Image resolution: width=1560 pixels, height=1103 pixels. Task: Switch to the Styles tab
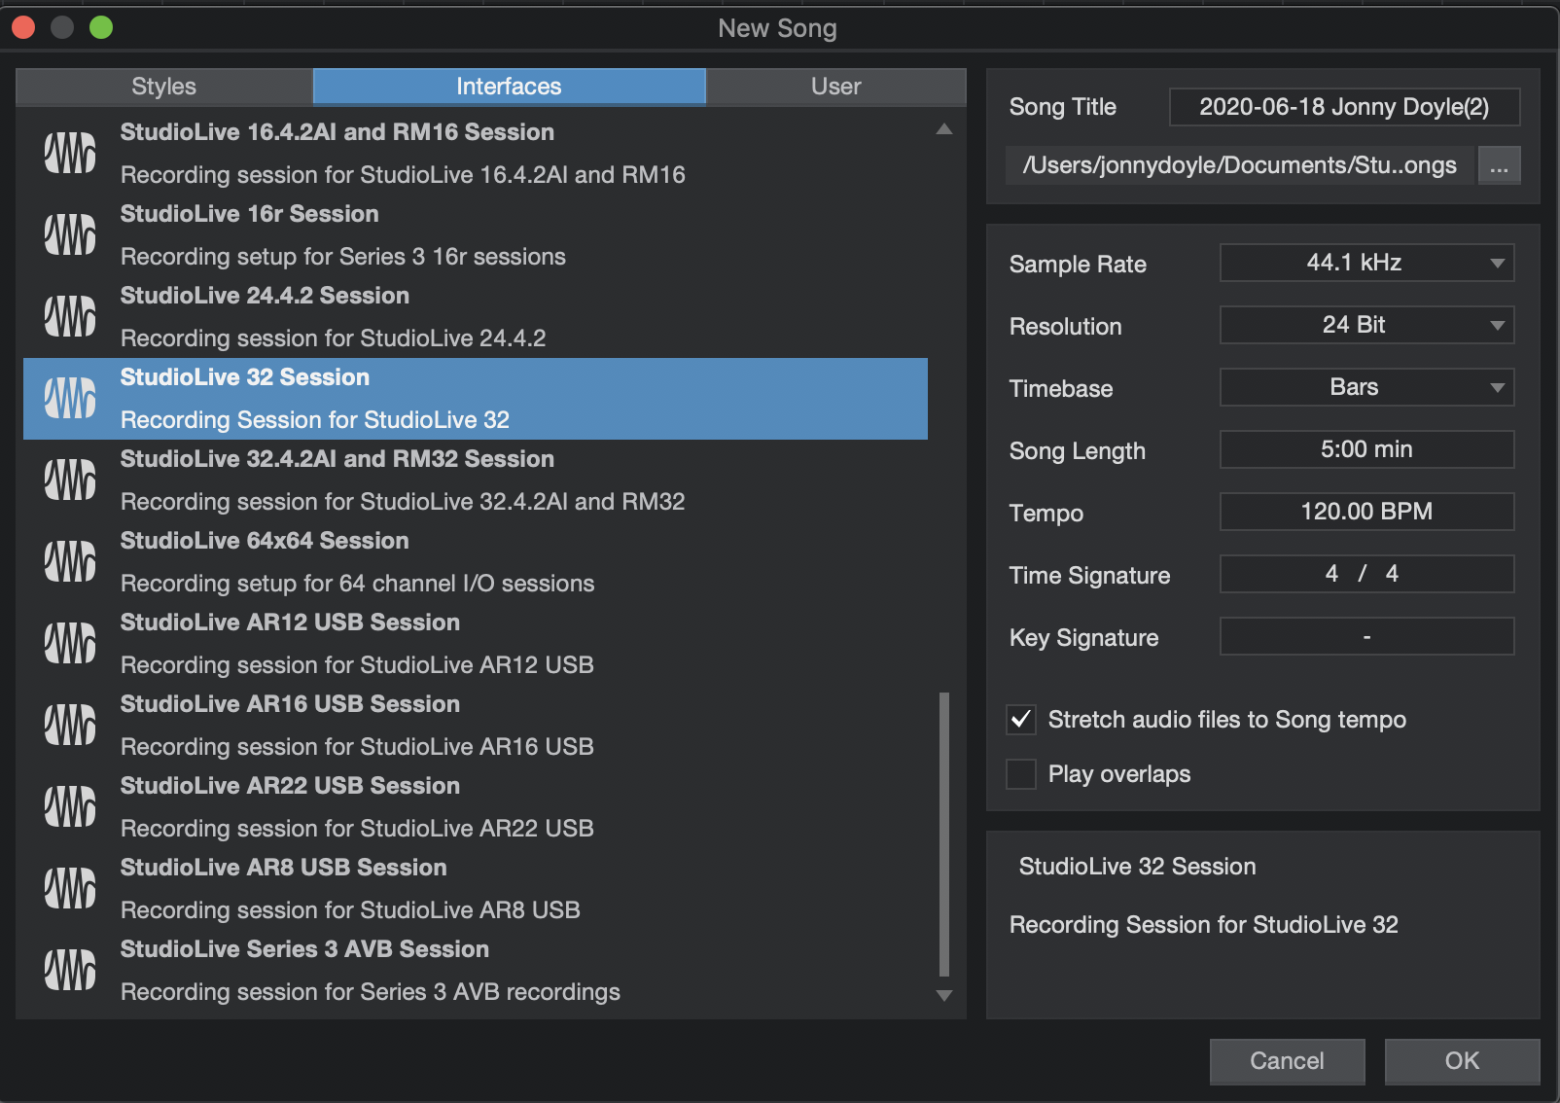(164, 87)
